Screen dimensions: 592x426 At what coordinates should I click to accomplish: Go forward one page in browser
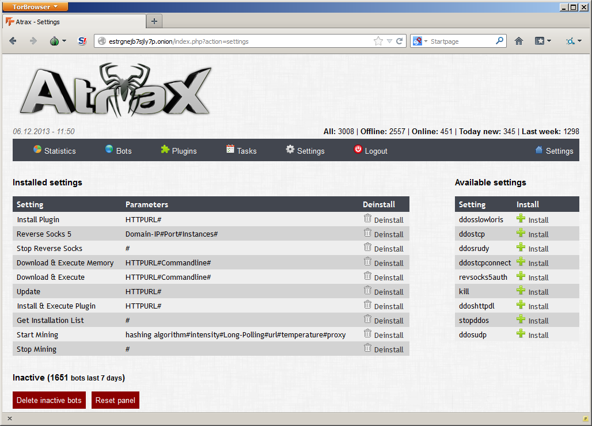33,41
